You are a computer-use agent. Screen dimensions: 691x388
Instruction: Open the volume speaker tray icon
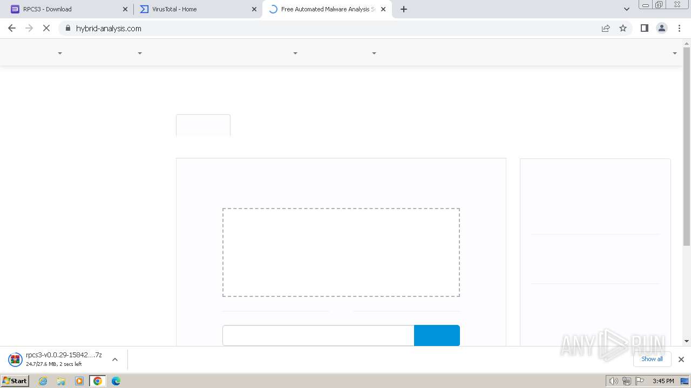tap(614, 381)
